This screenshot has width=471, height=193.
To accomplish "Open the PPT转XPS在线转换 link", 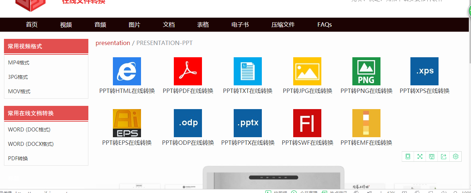I will (x=424, y=91).
